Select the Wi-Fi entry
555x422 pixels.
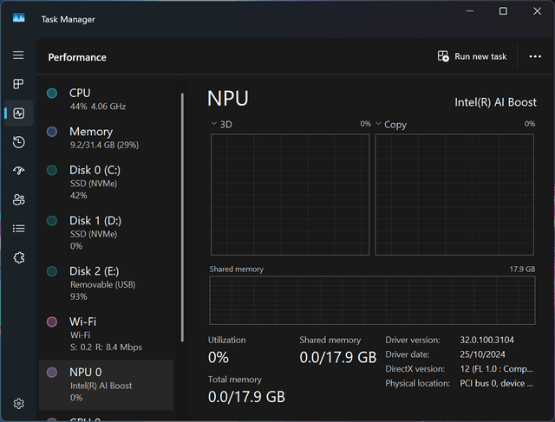pyautogui.click(x=106, y=334)
